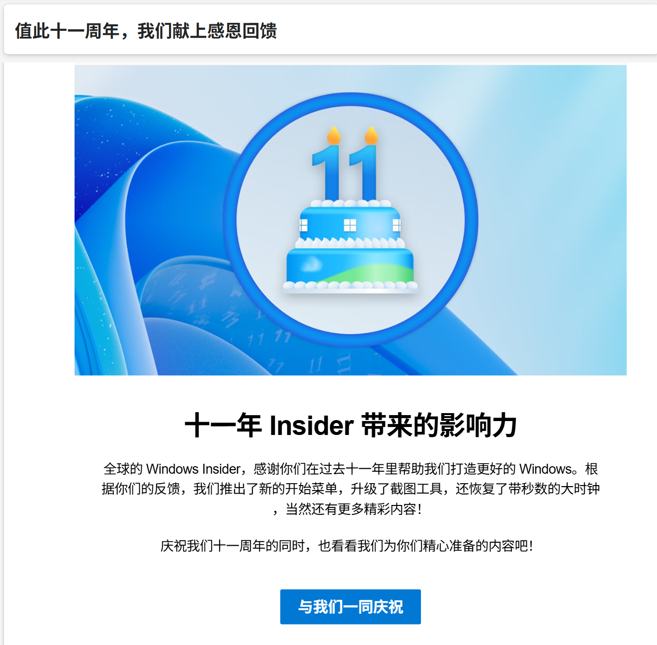
Task: Select the center Windows logo on the cake
Action: [x=350, y=225]
